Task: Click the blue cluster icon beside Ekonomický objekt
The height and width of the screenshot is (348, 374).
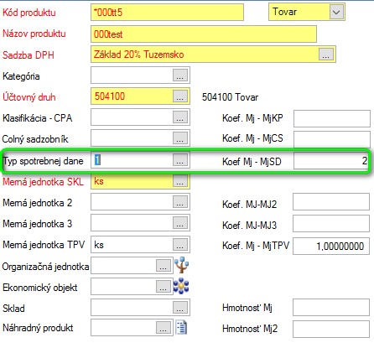Action: tap(181, 286)
